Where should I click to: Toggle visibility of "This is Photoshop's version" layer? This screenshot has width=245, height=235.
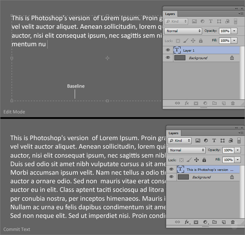[171, 169]
